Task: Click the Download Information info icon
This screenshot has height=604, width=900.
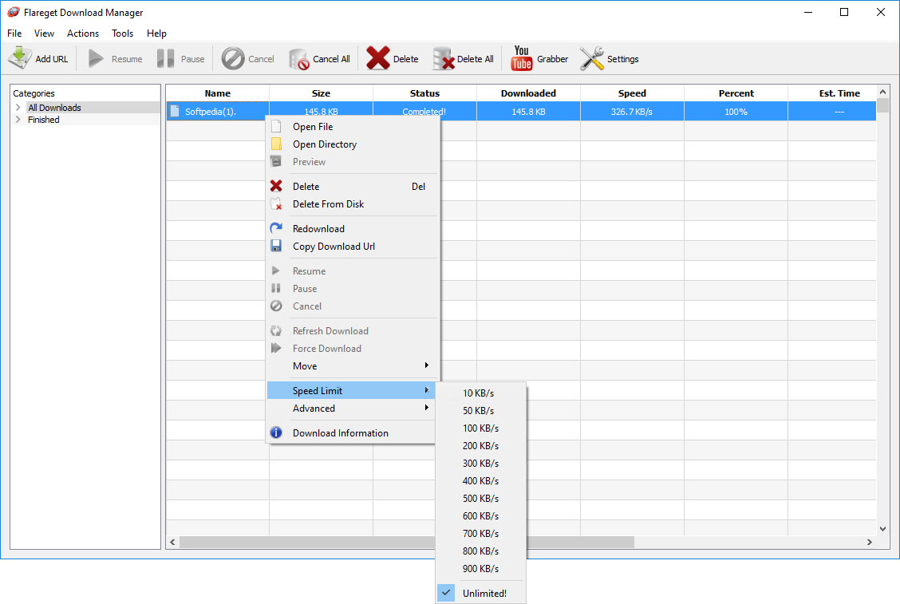Action: (x=276, y=433)
